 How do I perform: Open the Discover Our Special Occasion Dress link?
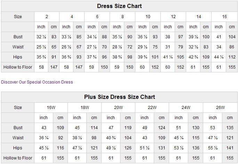tap(37, 82)
